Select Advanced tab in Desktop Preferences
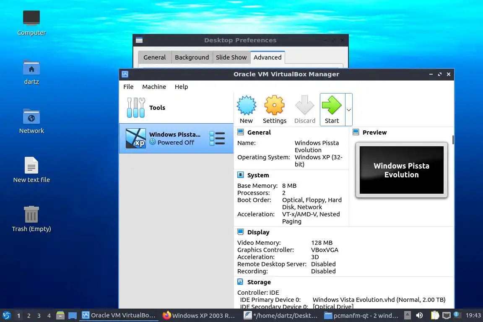 coord(267,57)
